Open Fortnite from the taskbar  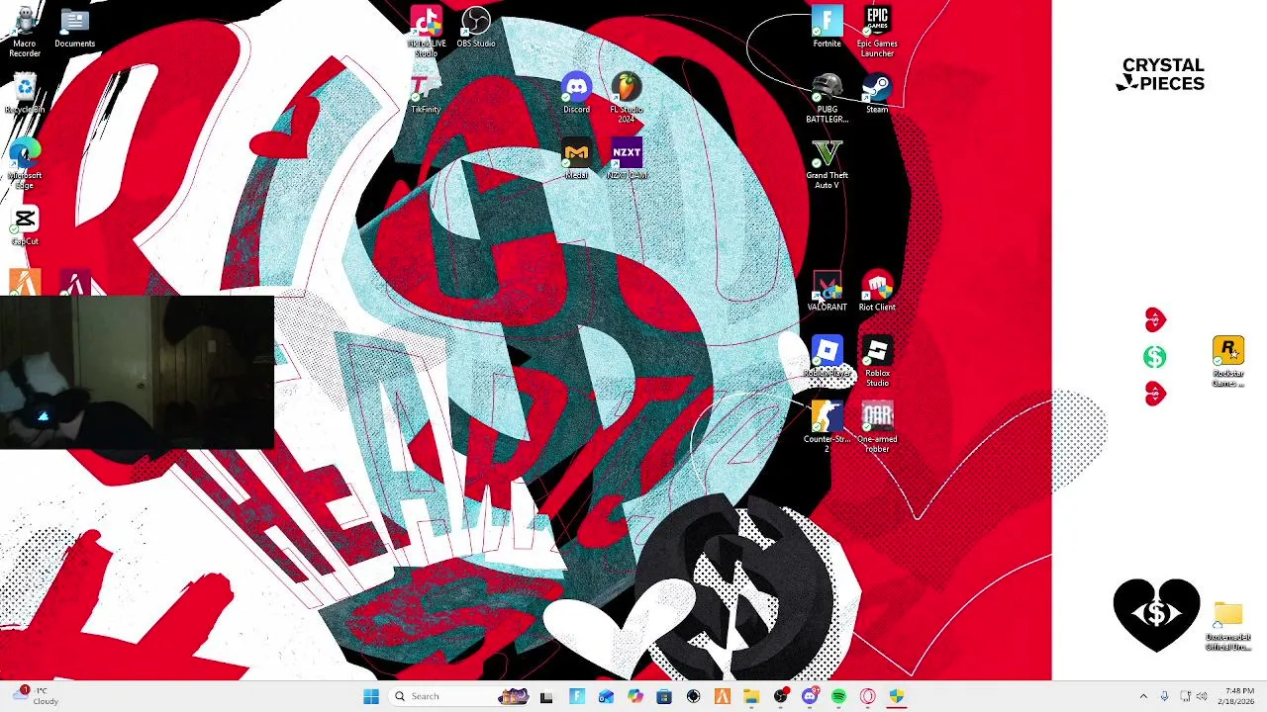pos(576,696)
